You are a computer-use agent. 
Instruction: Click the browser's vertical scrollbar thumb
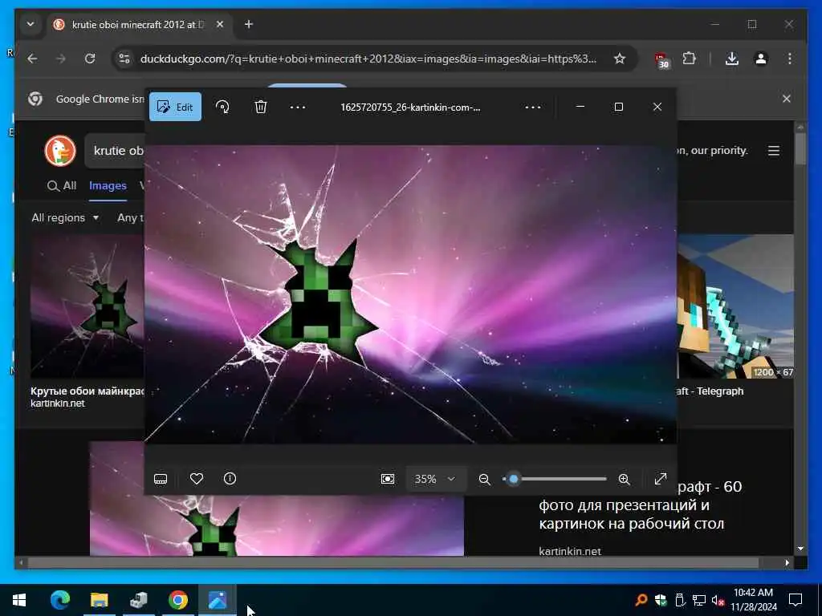(800, 148)
